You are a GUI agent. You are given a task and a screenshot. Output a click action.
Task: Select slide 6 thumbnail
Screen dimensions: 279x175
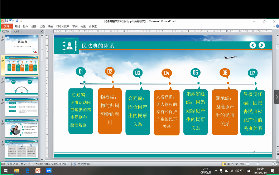[x=22, y=149]
